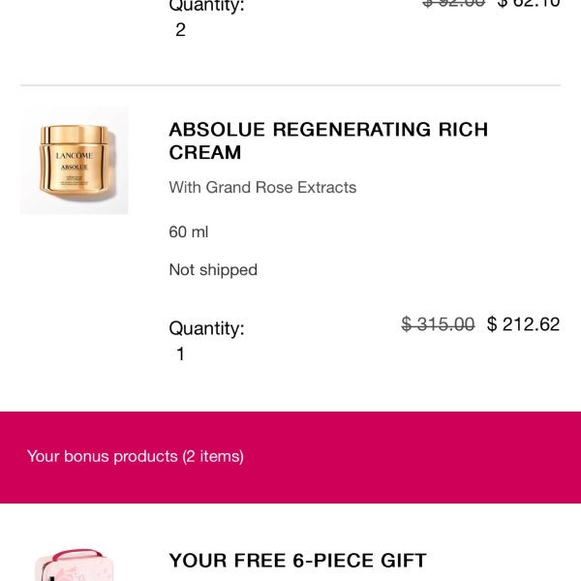The height and width of the screenshot is (581, 581).
Task: Click the Lancôme logo on the jar image
Action: click(x=75, y=156)
